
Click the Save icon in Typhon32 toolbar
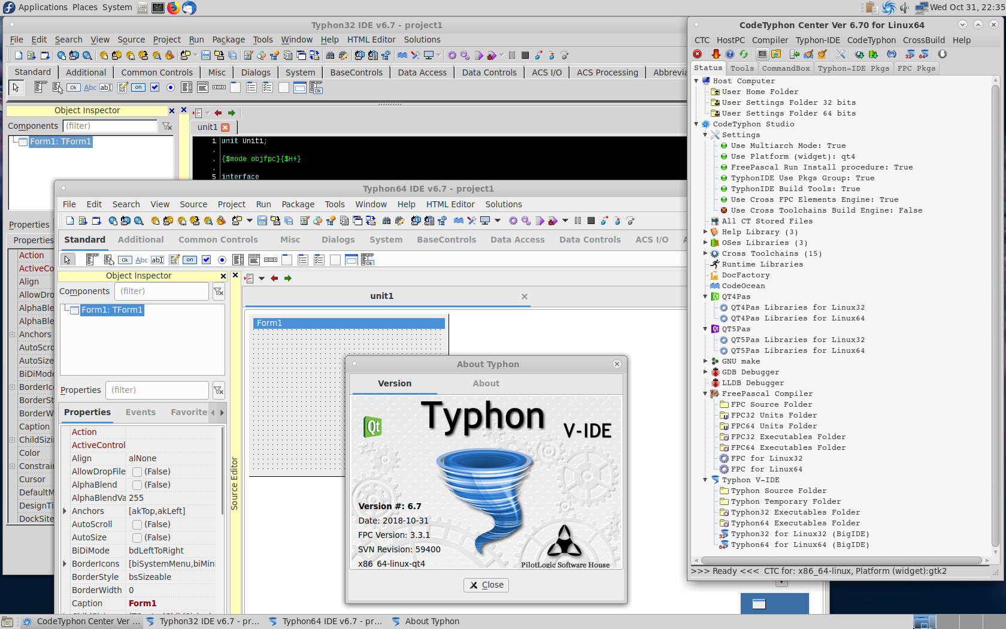coord(205,55)
